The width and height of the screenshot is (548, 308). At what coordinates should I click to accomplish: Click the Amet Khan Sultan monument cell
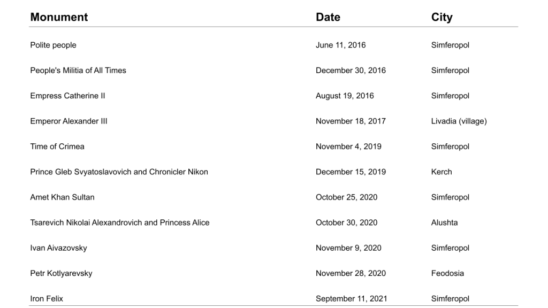point(62,197)
